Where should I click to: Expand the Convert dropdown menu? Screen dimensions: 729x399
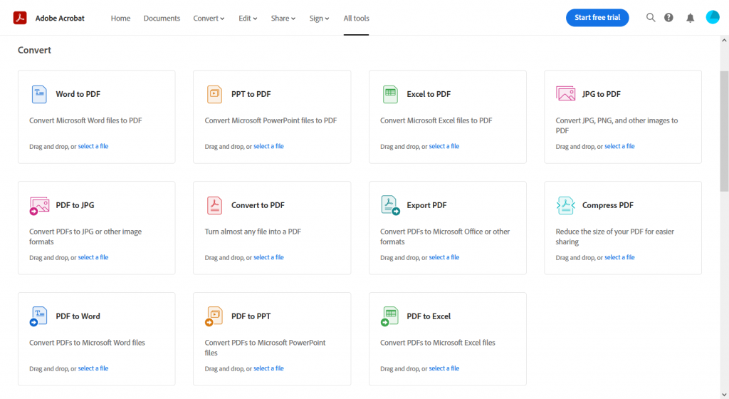click(x=209, y=18)
